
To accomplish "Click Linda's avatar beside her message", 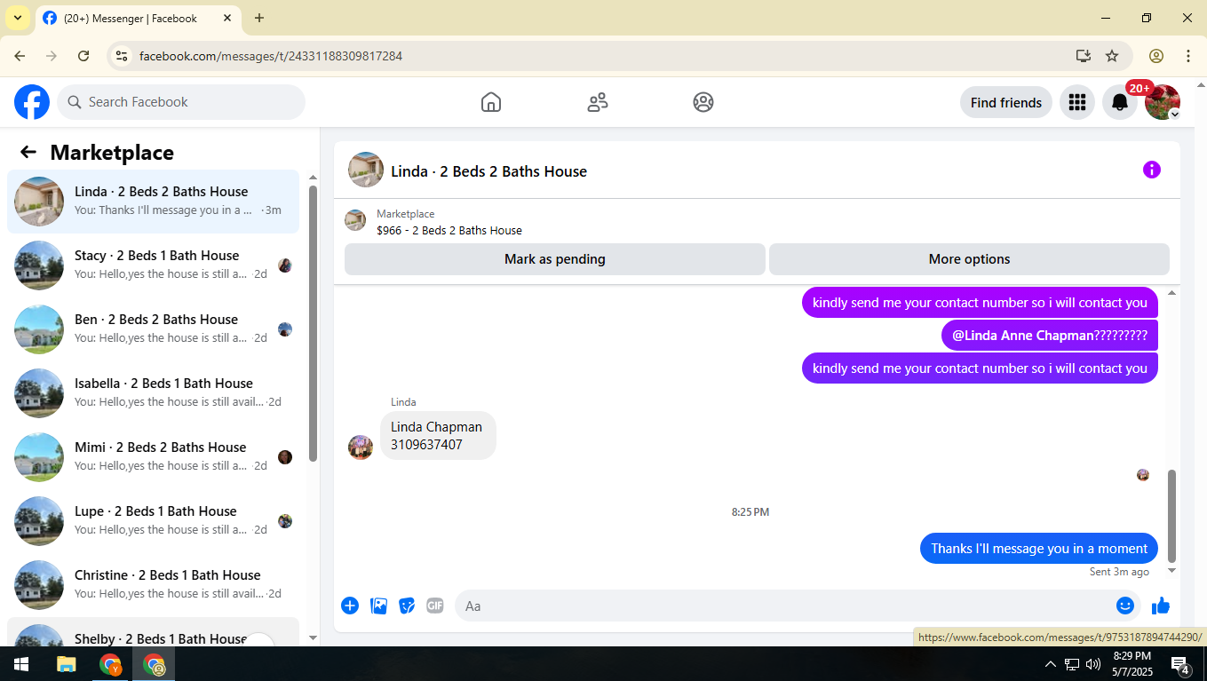I will tap(361, 447).
